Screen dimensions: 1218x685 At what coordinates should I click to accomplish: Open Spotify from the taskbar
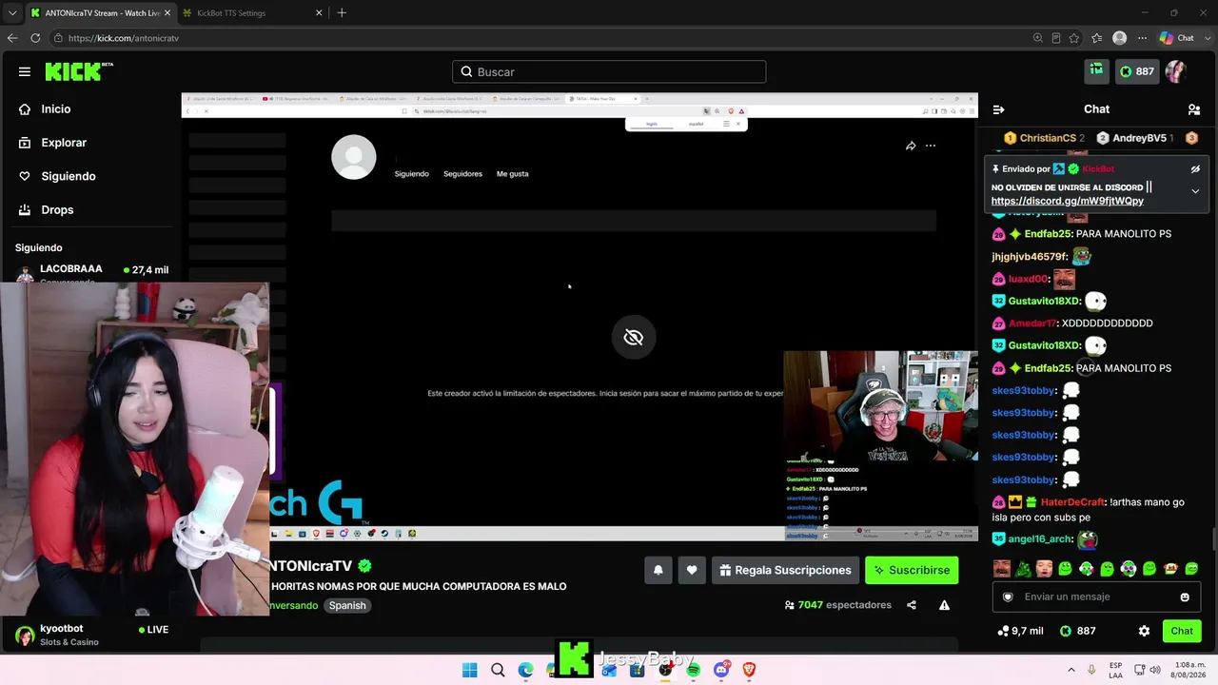click(693, 670)
